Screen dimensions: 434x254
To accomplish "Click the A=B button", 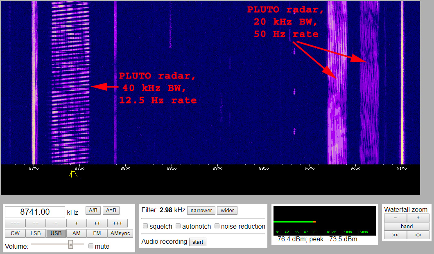I will click(x=111, y=210).
